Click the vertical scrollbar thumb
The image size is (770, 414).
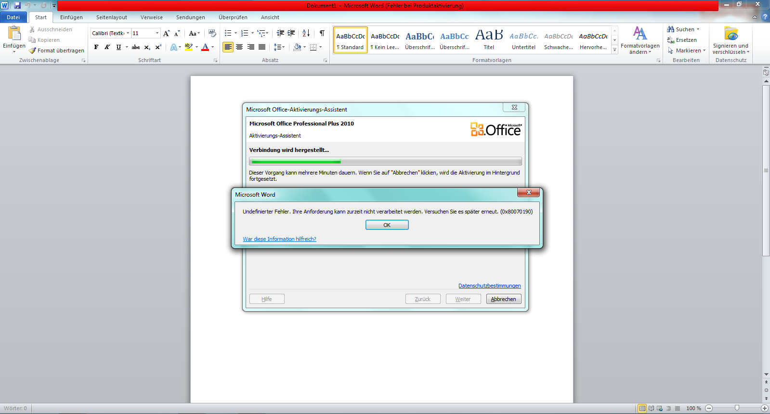tap(766, 170)
